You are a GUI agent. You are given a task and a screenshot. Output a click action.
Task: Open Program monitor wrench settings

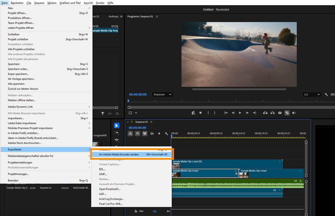point(326,94)
